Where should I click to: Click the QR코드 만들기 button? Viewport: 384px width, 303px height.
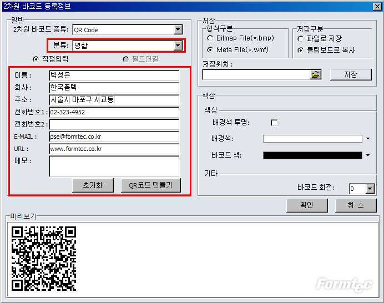point(150,185)
